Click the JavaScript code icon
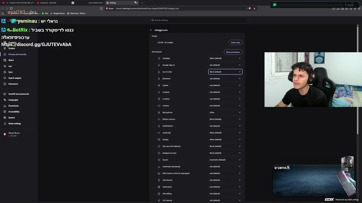The height and width of the screenshot is (203, 362). (159, 133)
